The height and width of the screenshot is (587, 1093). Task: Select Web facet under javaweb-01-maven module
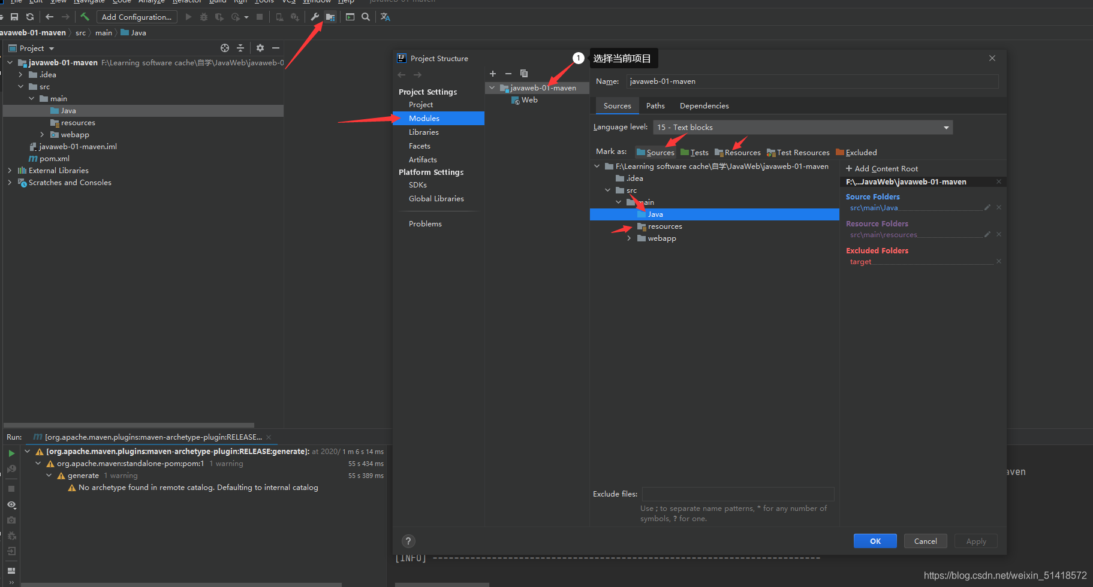tap(525, 100)
